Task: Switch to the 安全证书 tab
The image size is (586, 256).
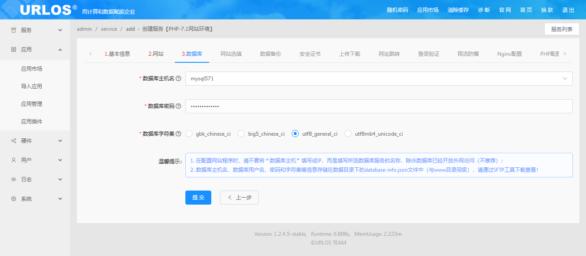Action: click(310, 54)
